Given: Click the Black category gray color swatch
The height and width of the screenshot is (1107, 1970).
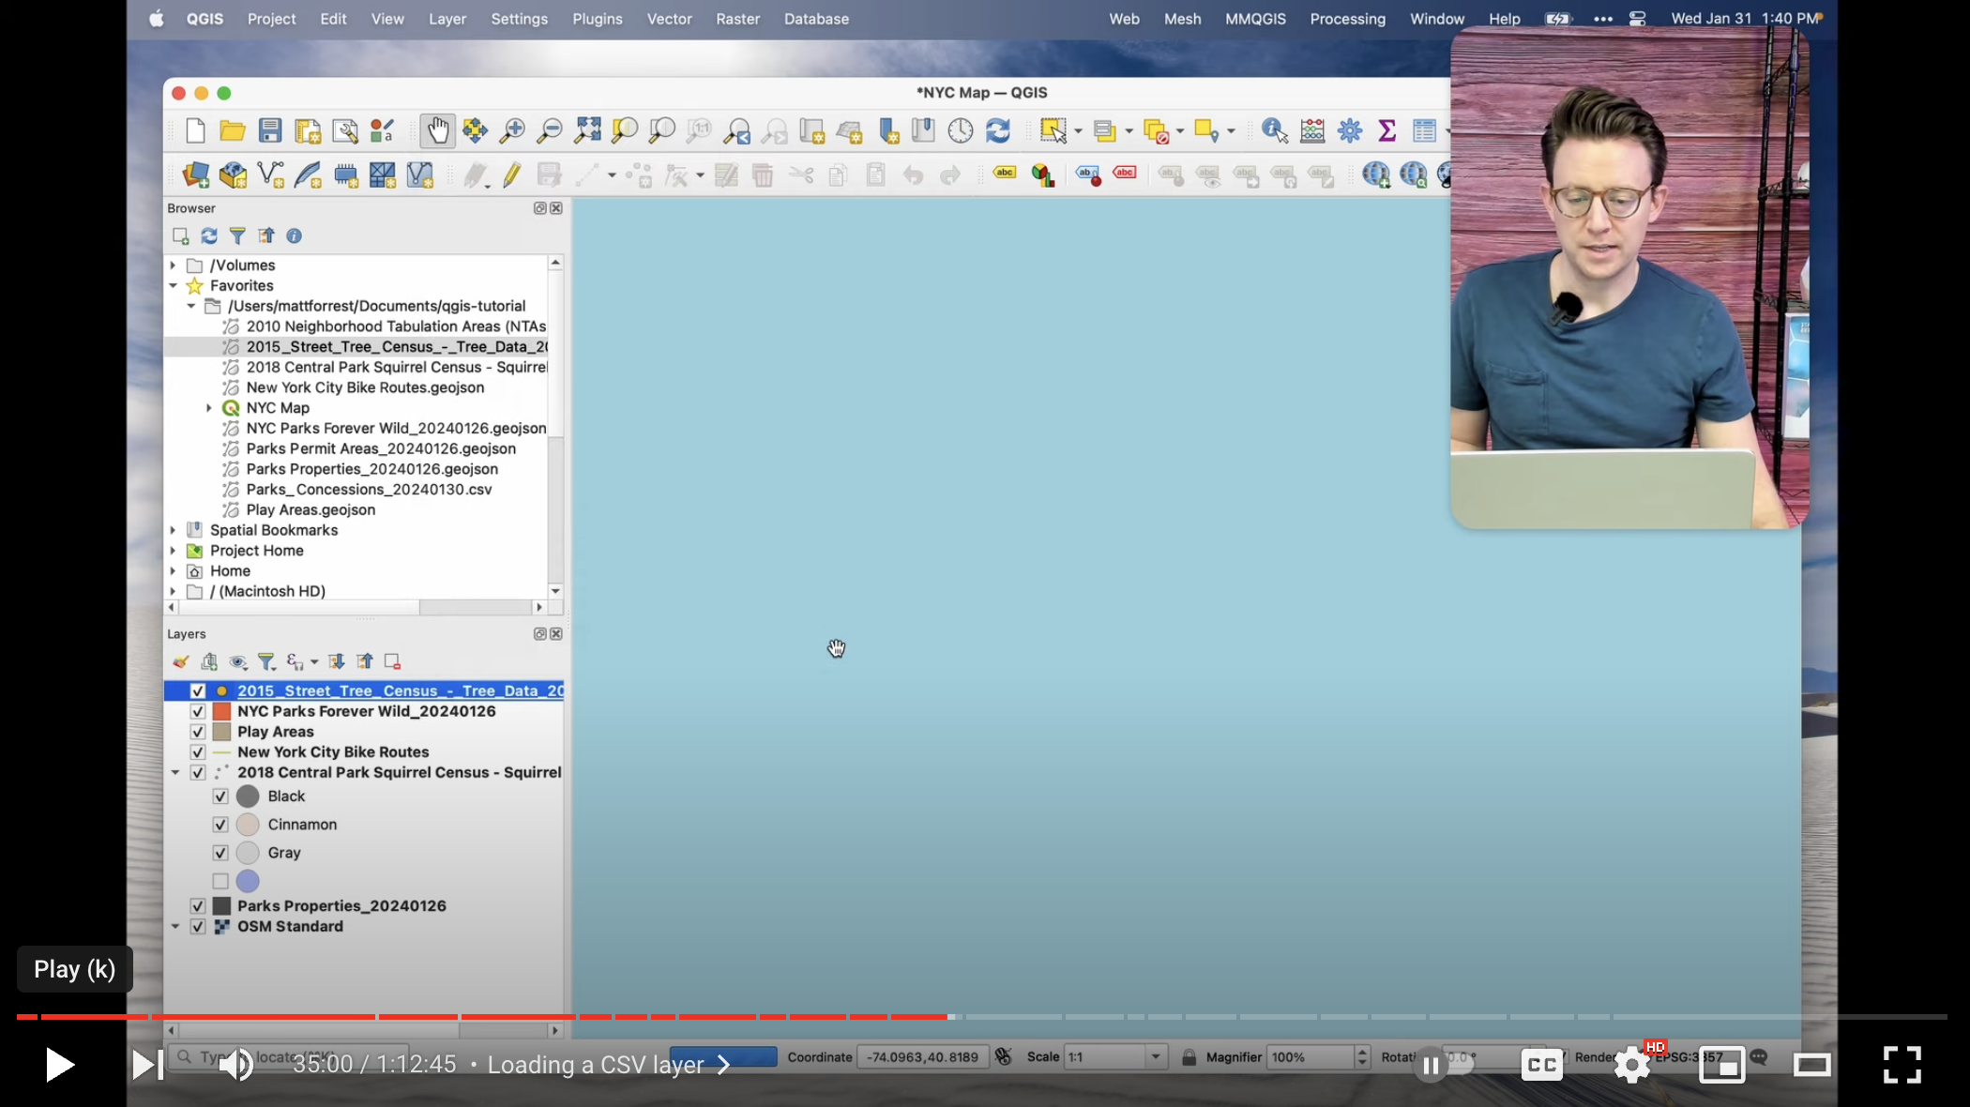Looking at the screenshot, I should pyautogui.click(x=248, y=796).
